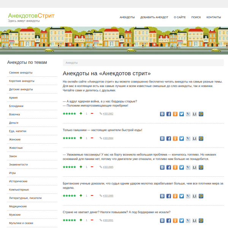Open permalink #301984

108,138
